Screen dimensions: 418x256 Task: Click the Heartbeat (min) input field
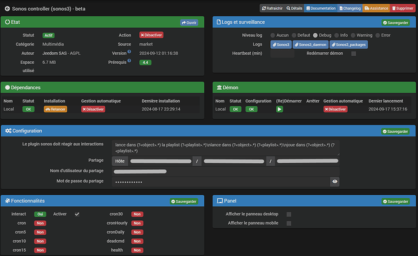pyautogui.click(x=282, y=53)
